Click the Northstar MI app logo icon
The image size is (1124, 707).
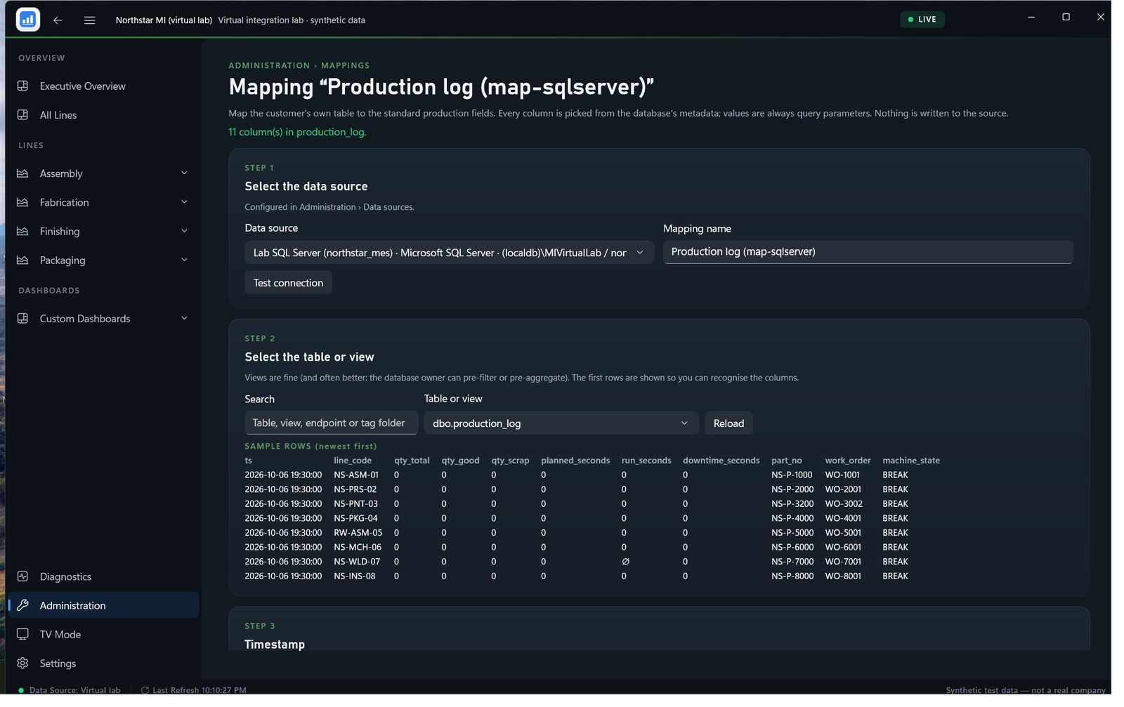[x=28, y=20]
